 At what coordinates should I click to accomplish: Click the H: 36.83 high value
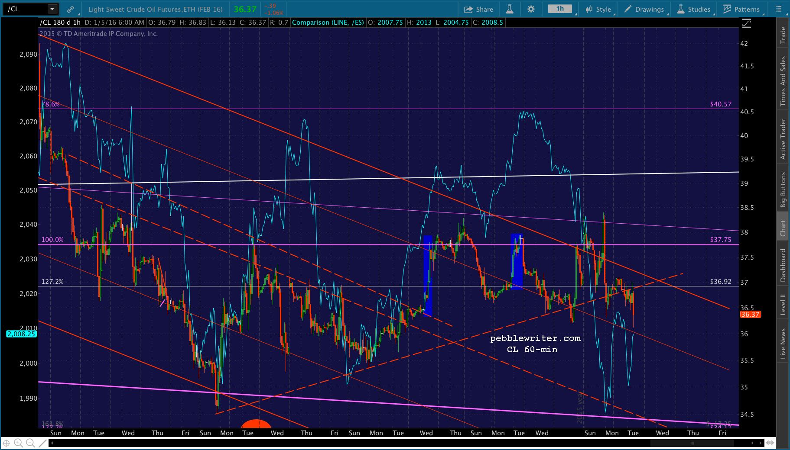pos(193,22)
